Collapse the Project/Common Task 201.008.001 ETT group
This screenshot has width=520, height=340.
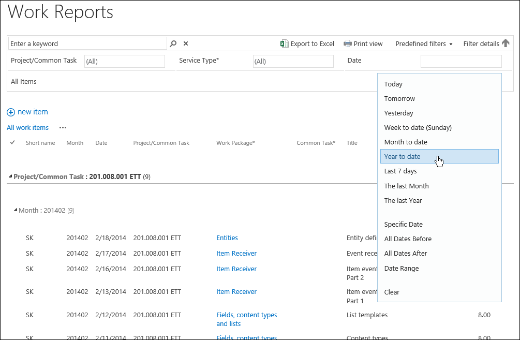click(x=10, y=177)
